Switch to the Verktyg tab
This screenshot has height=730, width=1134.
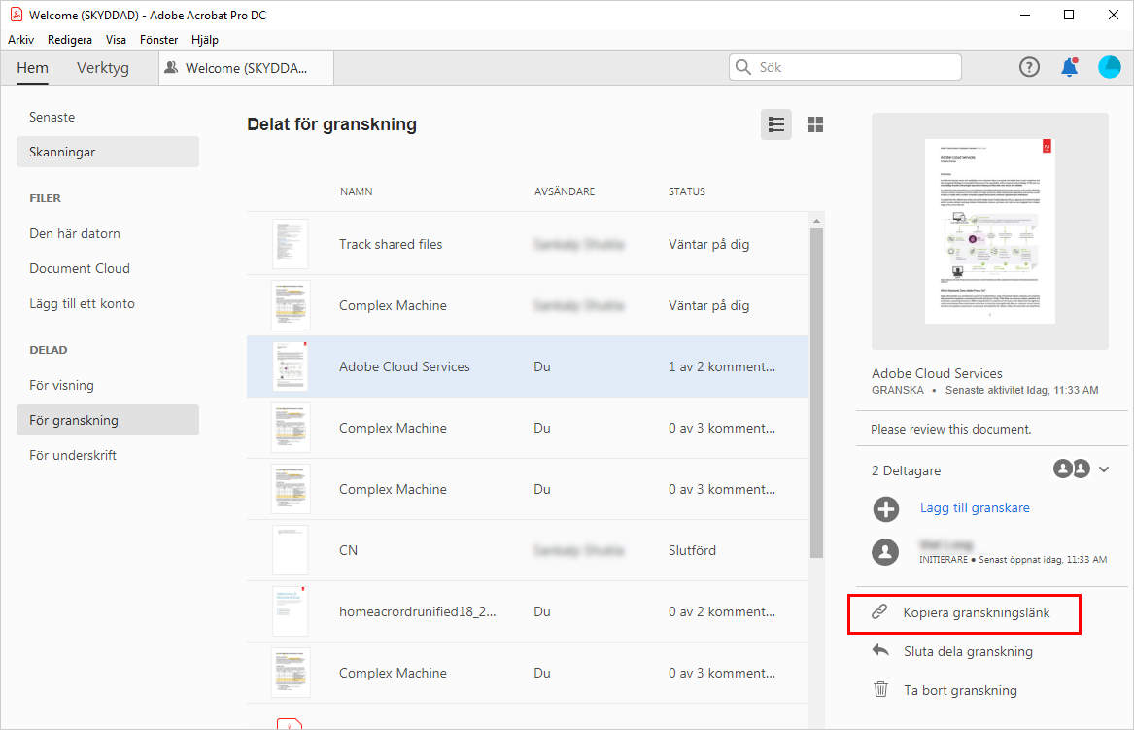click(103, 68)
